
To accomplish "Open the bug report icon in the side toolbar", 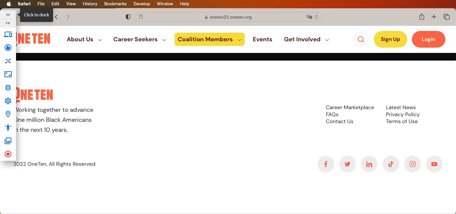I will [x=8, y=88].
